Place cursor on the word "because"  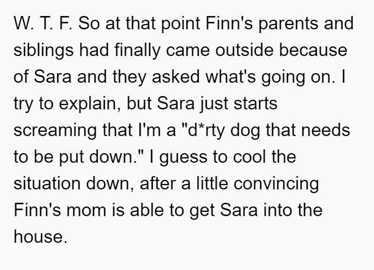click(x=313, y=50)
